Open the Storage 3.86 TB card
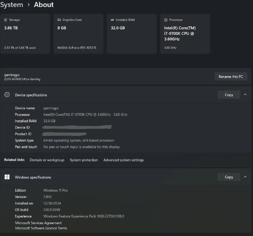The image size is (253, 236). pos(25,34)
